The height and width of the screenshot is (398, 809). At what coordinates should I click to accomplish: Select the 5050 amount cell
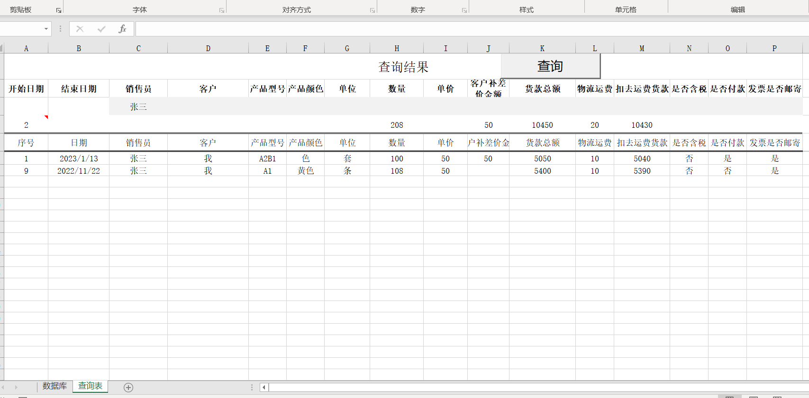pos(542,159)
